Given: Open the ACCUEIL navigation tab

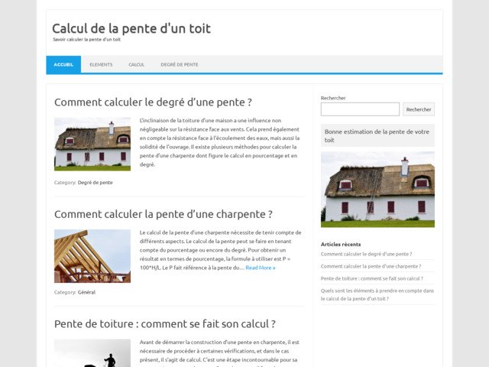Looking at the screenshot, I should [63, 64].
